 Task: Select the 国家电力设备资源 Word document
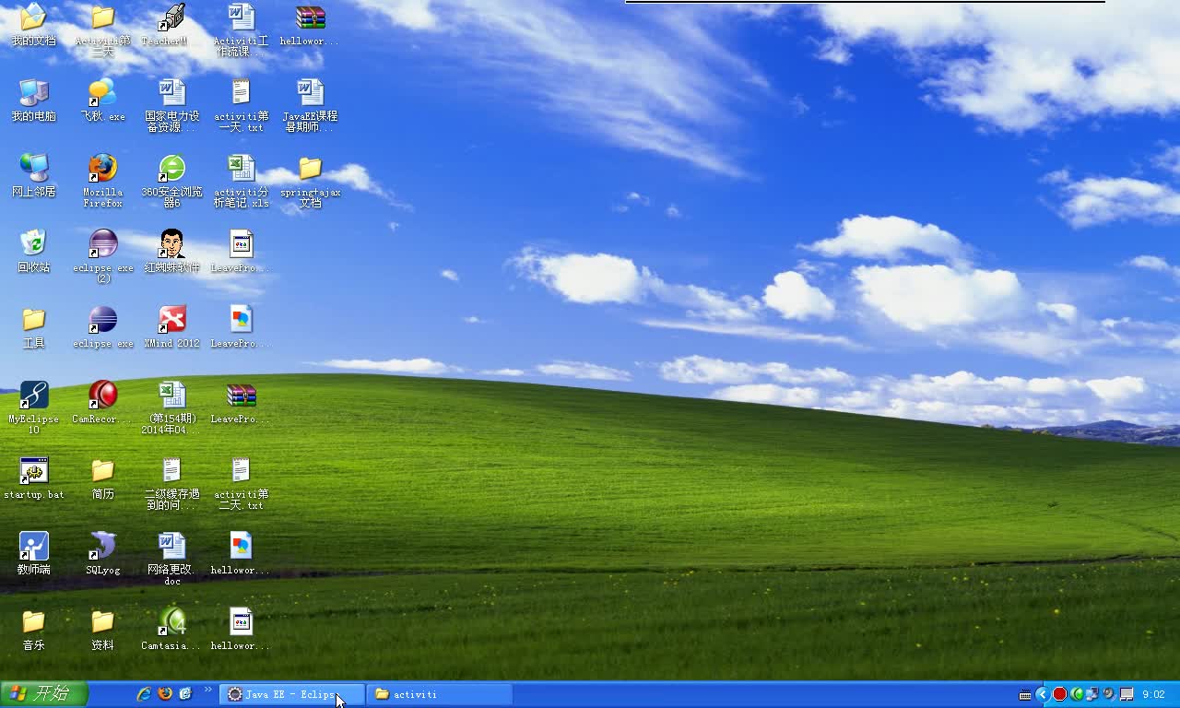point(171,105)
